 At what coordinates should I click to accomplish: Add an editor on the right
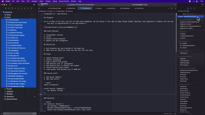(175, 8)
